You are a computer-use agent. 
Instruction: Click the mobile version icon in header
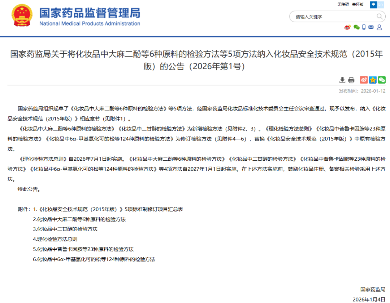tap(364, 27)
